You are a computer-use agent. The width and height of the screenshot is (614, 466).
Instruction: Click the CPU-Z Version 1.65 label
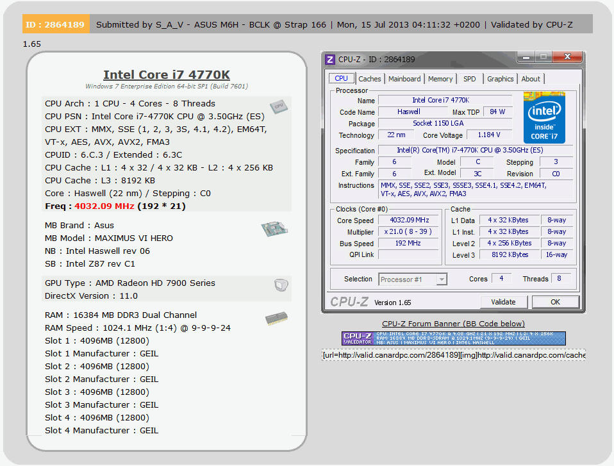point(392,303)
